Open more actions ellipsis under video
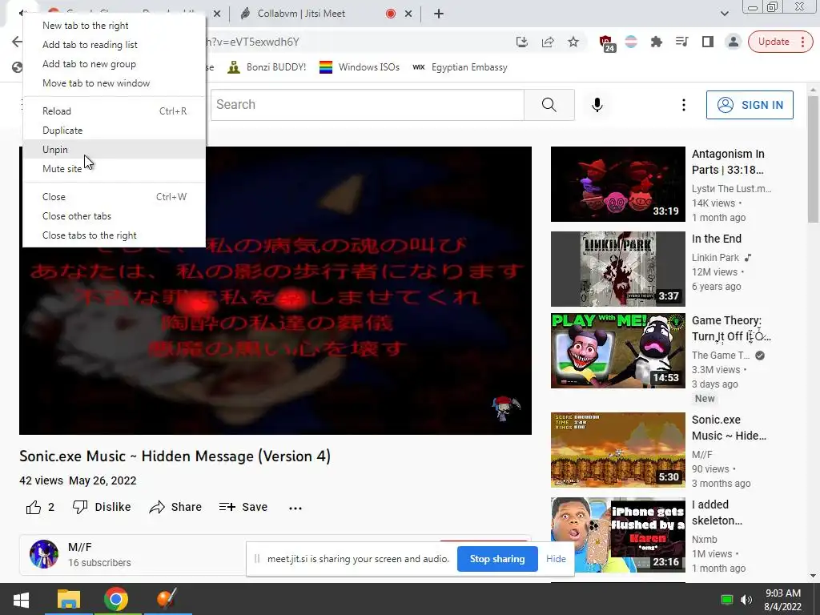 tap(295, 508)
